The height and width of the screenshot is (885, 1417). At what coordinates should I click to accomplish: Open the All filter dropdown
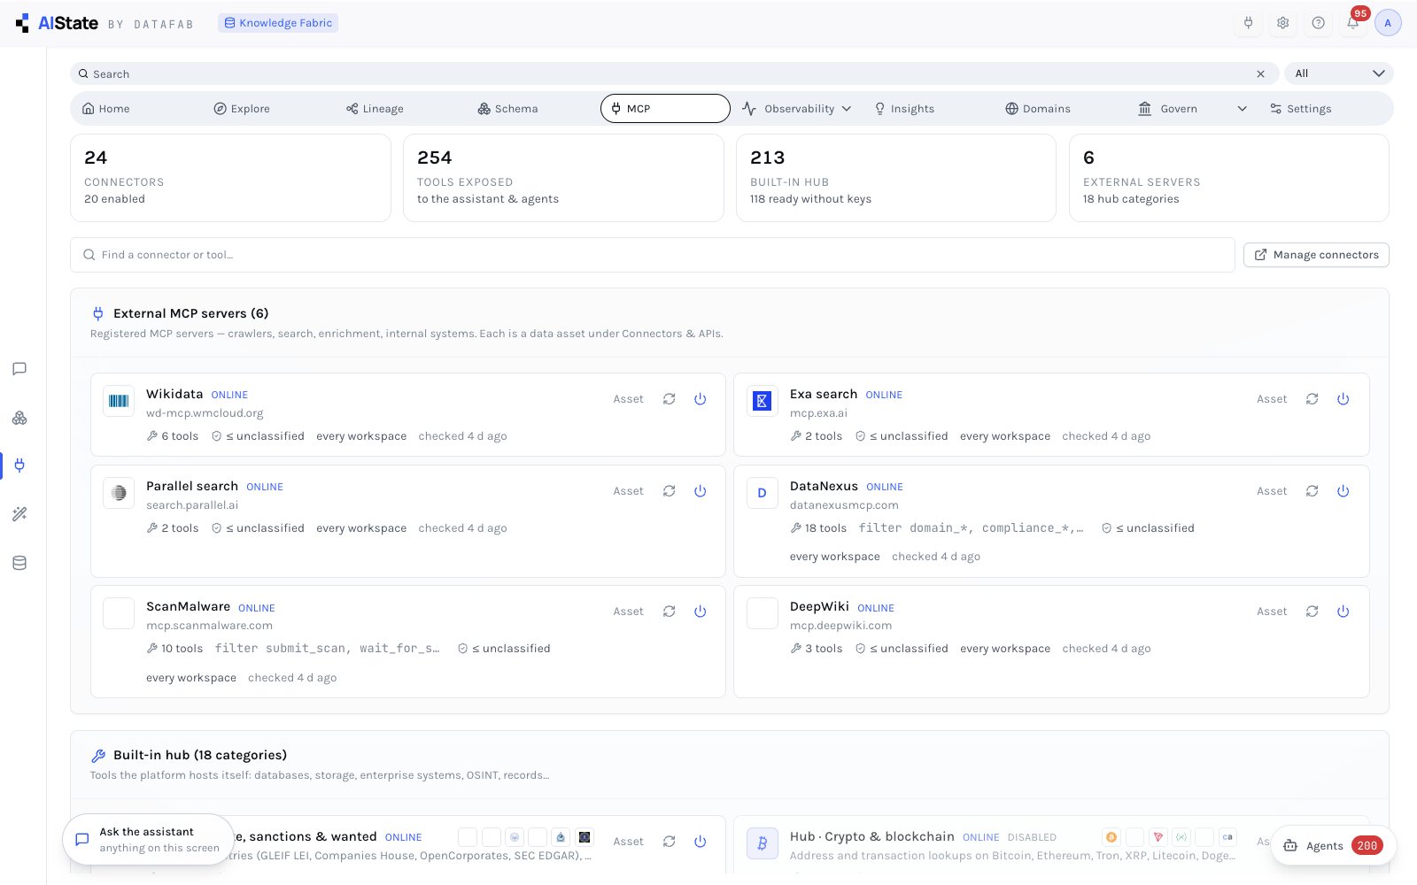pos(1339,73)
